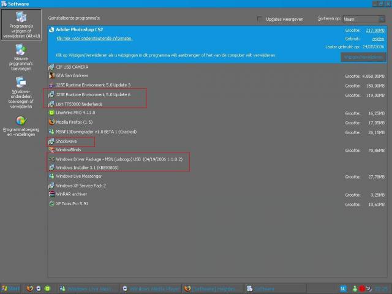The height and width of the screenshot is (294, 392).
Task: Click the system tray clock
Action: (x=381, y=288)
